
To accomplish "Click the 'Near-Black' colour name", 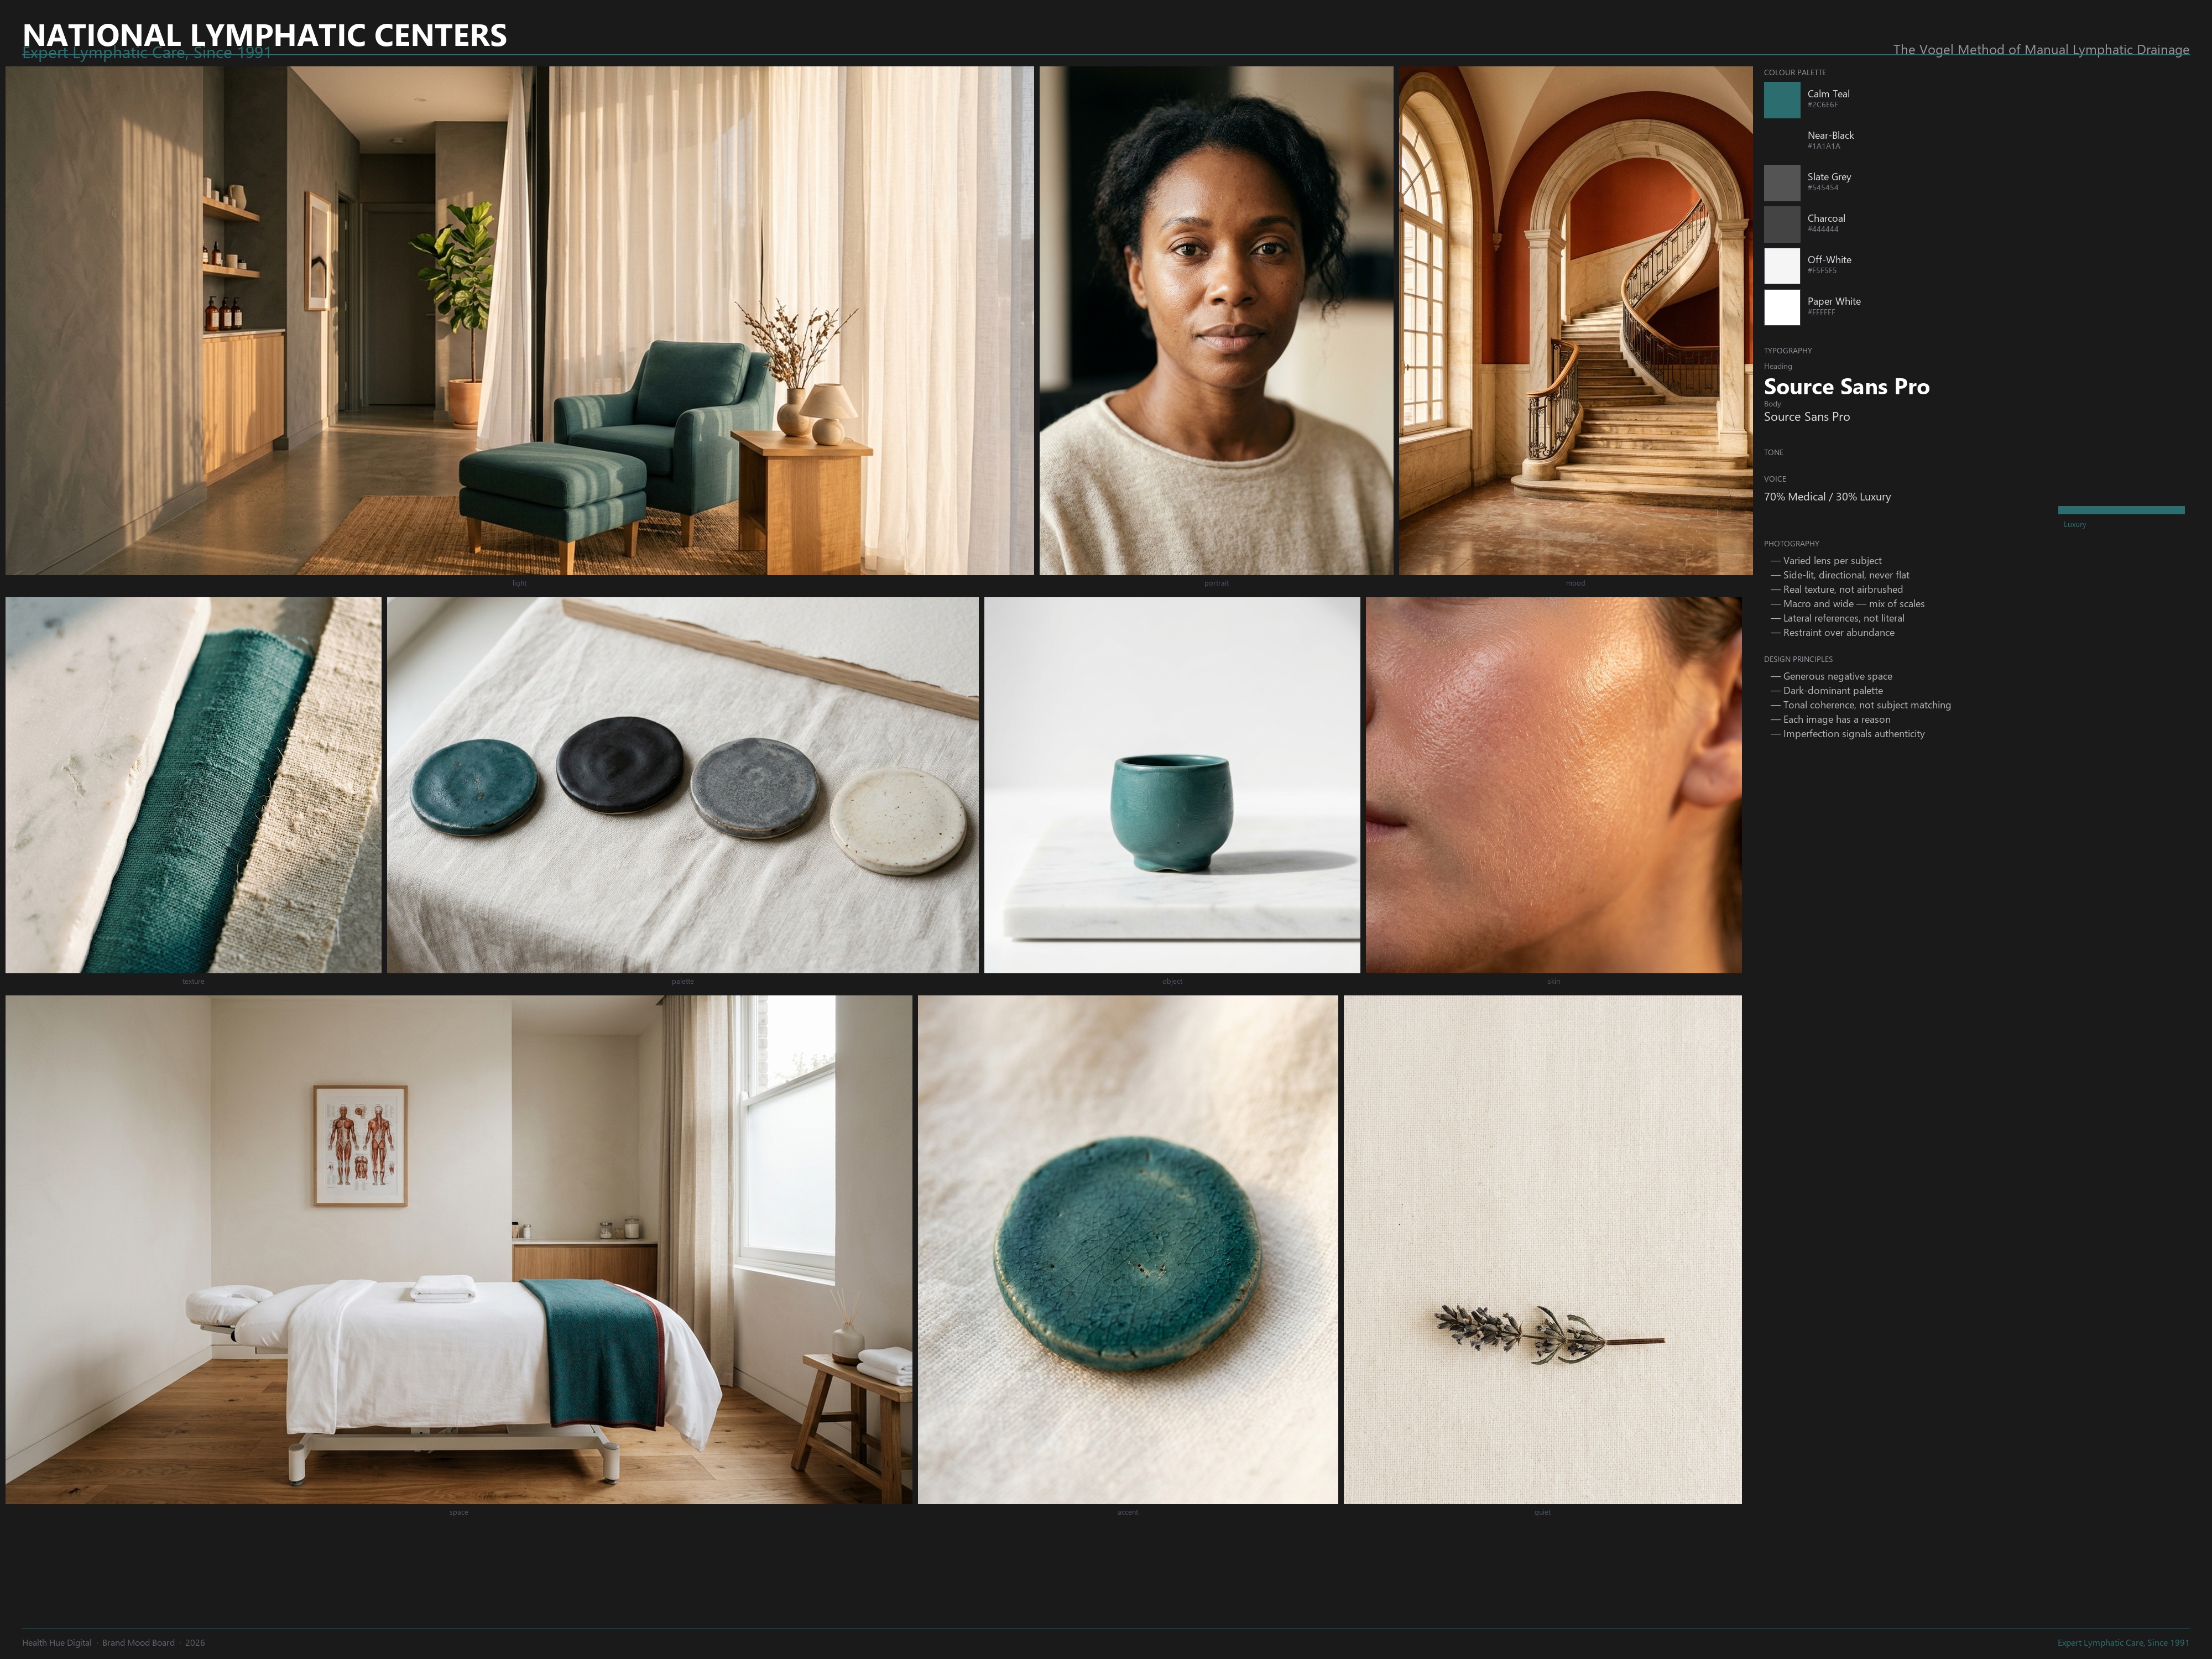I will [x=1830, y=135].
